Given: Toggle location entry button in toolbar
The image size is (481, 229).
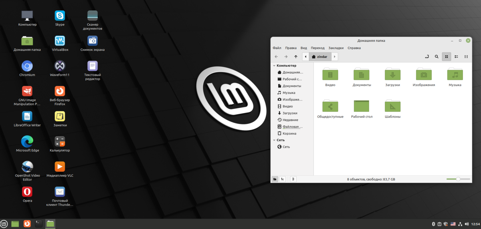Looking at the screenshot, I should click(426, 57).
